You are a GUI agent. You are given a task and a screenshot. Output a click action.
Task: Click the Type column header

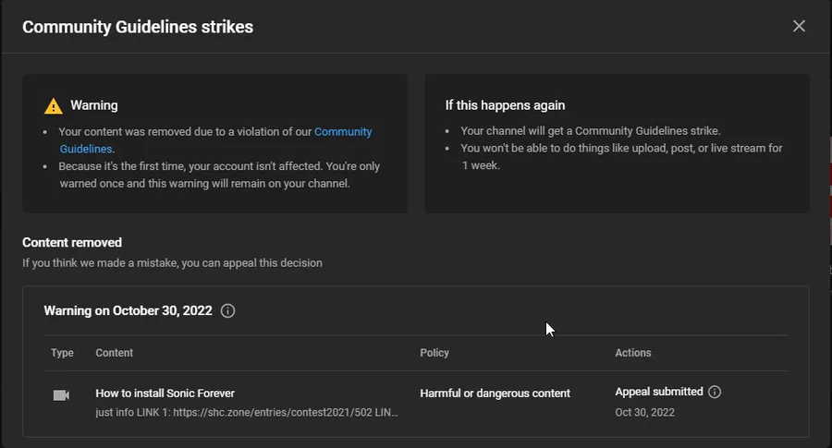[x=62, y=353]
